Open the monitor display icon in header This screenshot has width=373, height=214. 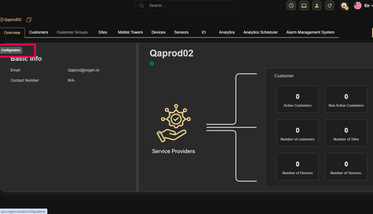pyautogui.click(x=304, y=6)
